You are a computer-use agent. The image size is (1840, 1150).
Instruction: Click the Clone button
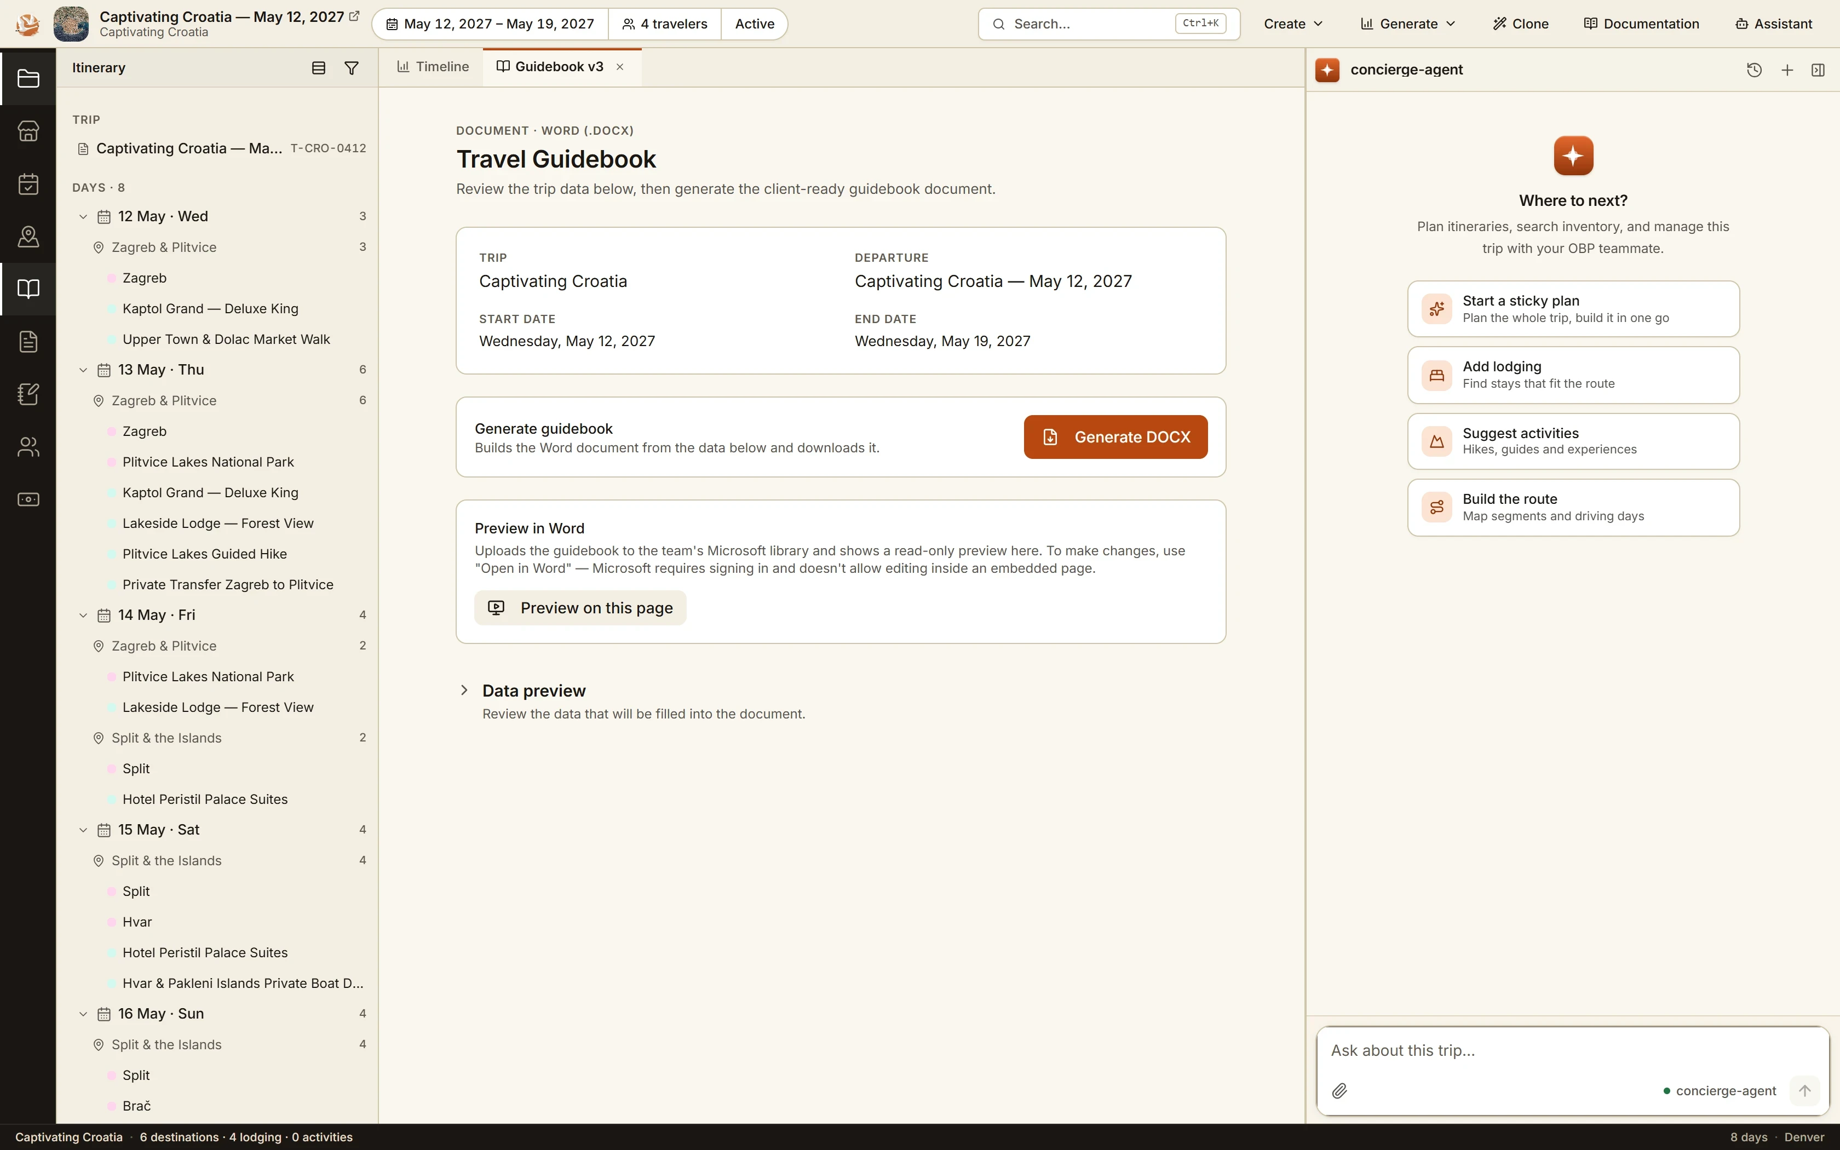[1521, 24]
